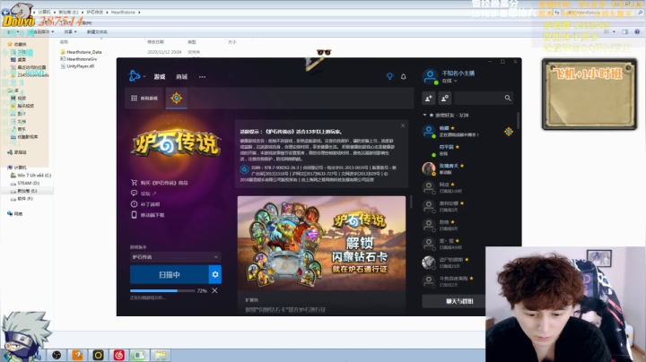
Task: Open own profile avatar in Battle.net
Action: coord(430,76)
